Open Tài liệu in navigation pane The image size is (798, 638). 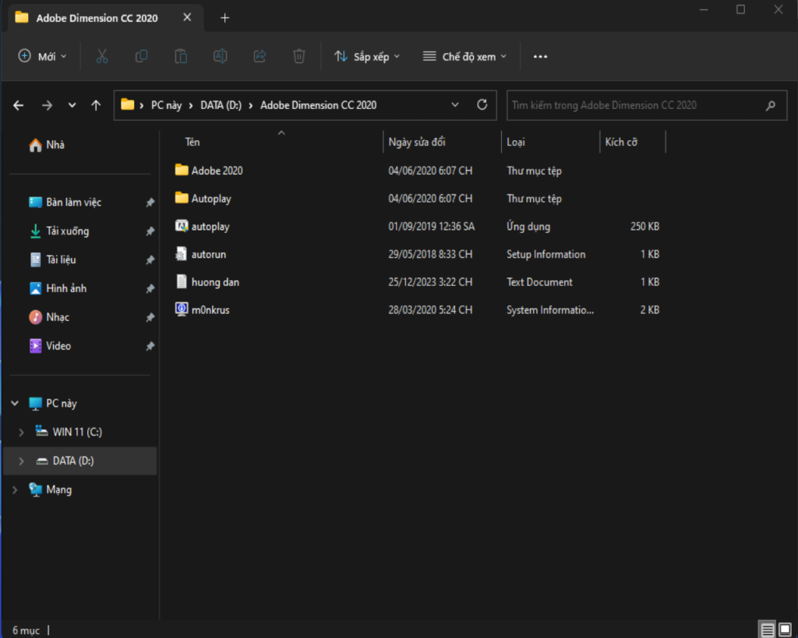tap(61, 260)
